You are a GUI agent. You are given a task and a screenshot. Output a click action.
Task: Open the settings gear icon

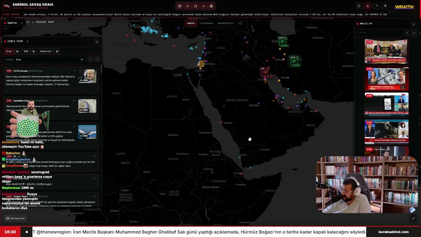385,6
